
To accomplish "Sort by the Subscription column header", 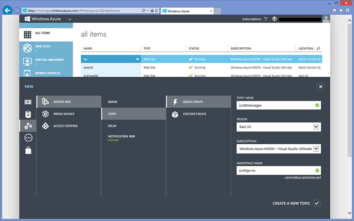I will 241,49.
